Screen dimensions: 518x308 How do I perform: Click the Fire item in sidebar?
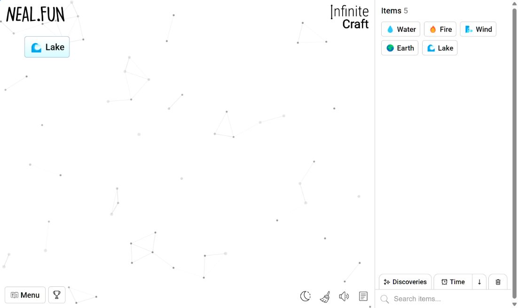pos(440,29)
